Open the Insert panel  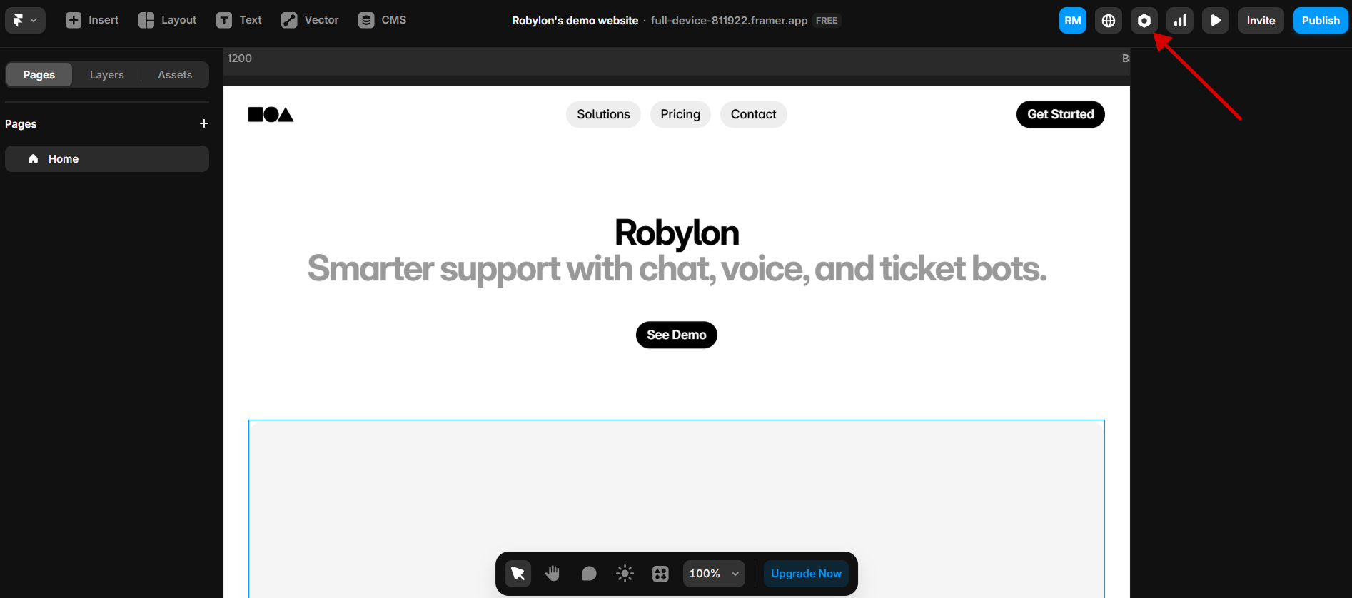[92, 20]
